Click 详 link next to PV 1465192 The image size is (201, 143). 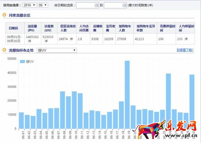pos(30,41)
